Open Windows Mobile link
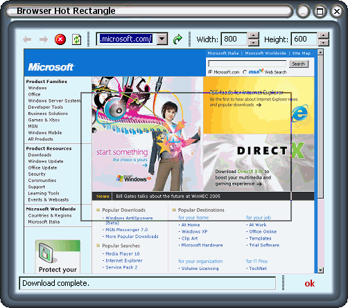The height and width of the screenshot is (308, 348). point(45,133)
